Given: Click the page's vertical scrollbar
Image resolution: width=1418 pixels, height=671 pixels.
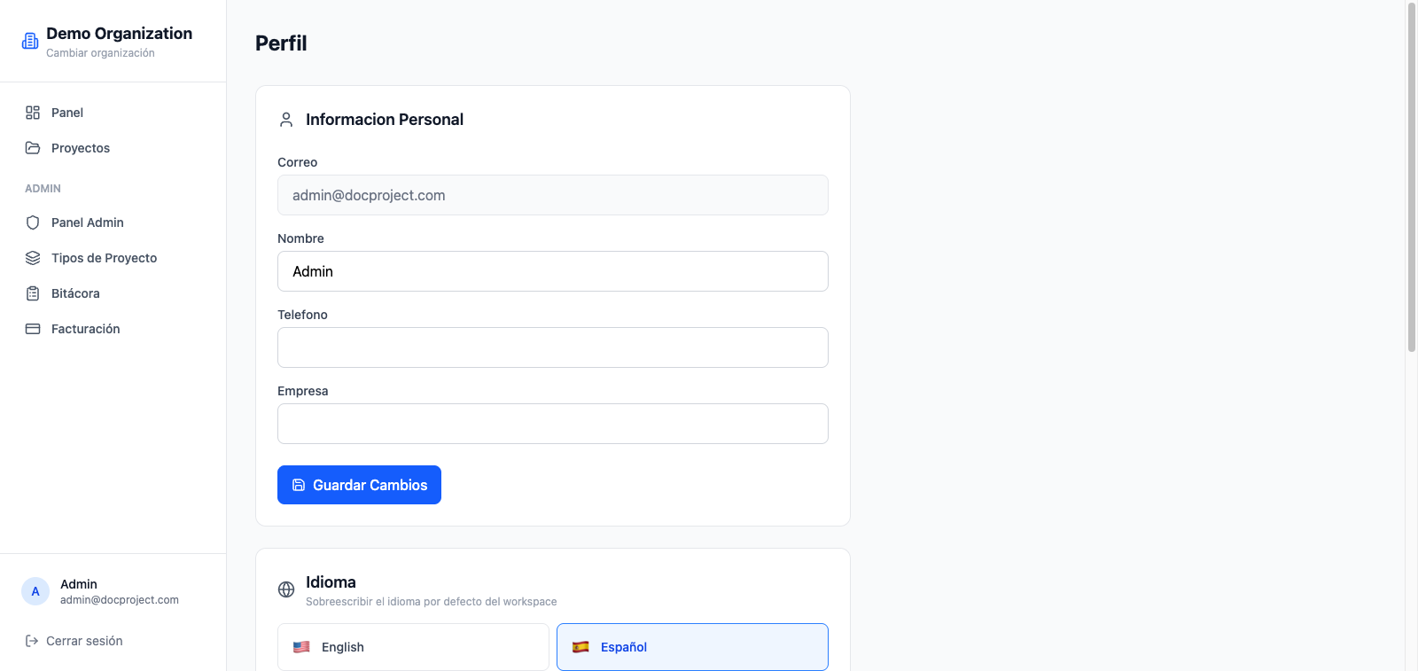Looking at the screenshot, I should click(1412, 177).
